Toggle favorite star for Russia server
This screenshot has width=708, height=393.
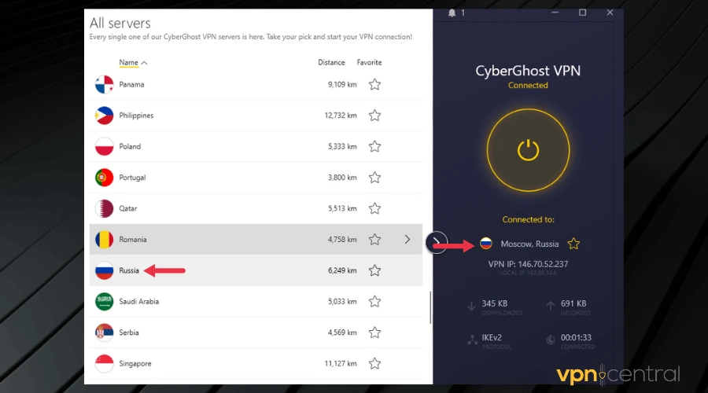pyautogui.click(x=375, y=270)
